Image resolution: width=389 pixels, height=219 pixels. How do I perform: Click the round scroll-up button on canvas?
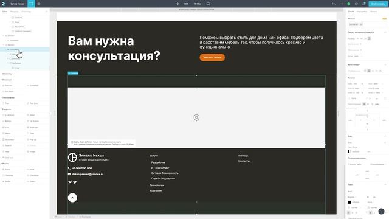tap(72, 198)
